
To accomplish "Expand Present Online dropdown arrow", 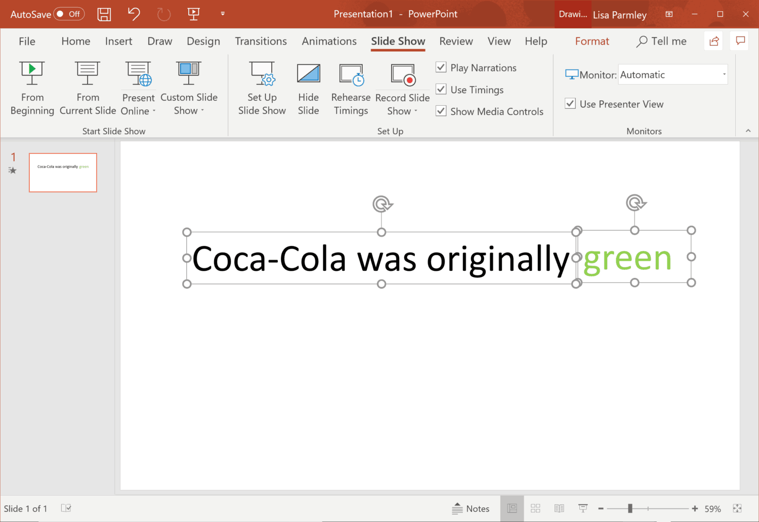I will click(154, 111).
